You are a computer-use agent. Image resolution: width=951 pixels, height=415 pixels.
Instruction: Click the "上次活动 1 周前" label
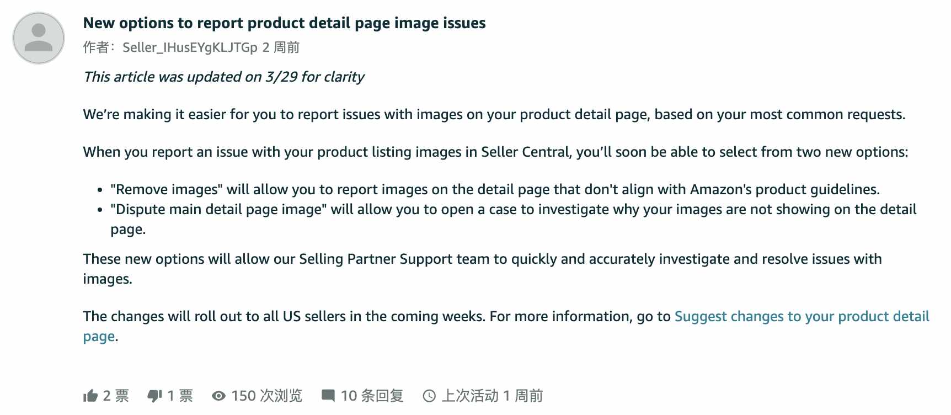[493, 396]
